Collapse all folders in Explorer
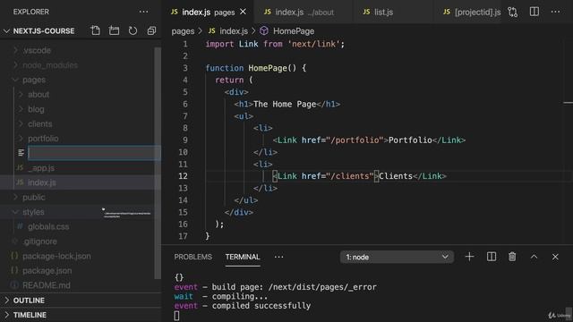Screen dimensions: 573x322 tap(151, 30)
